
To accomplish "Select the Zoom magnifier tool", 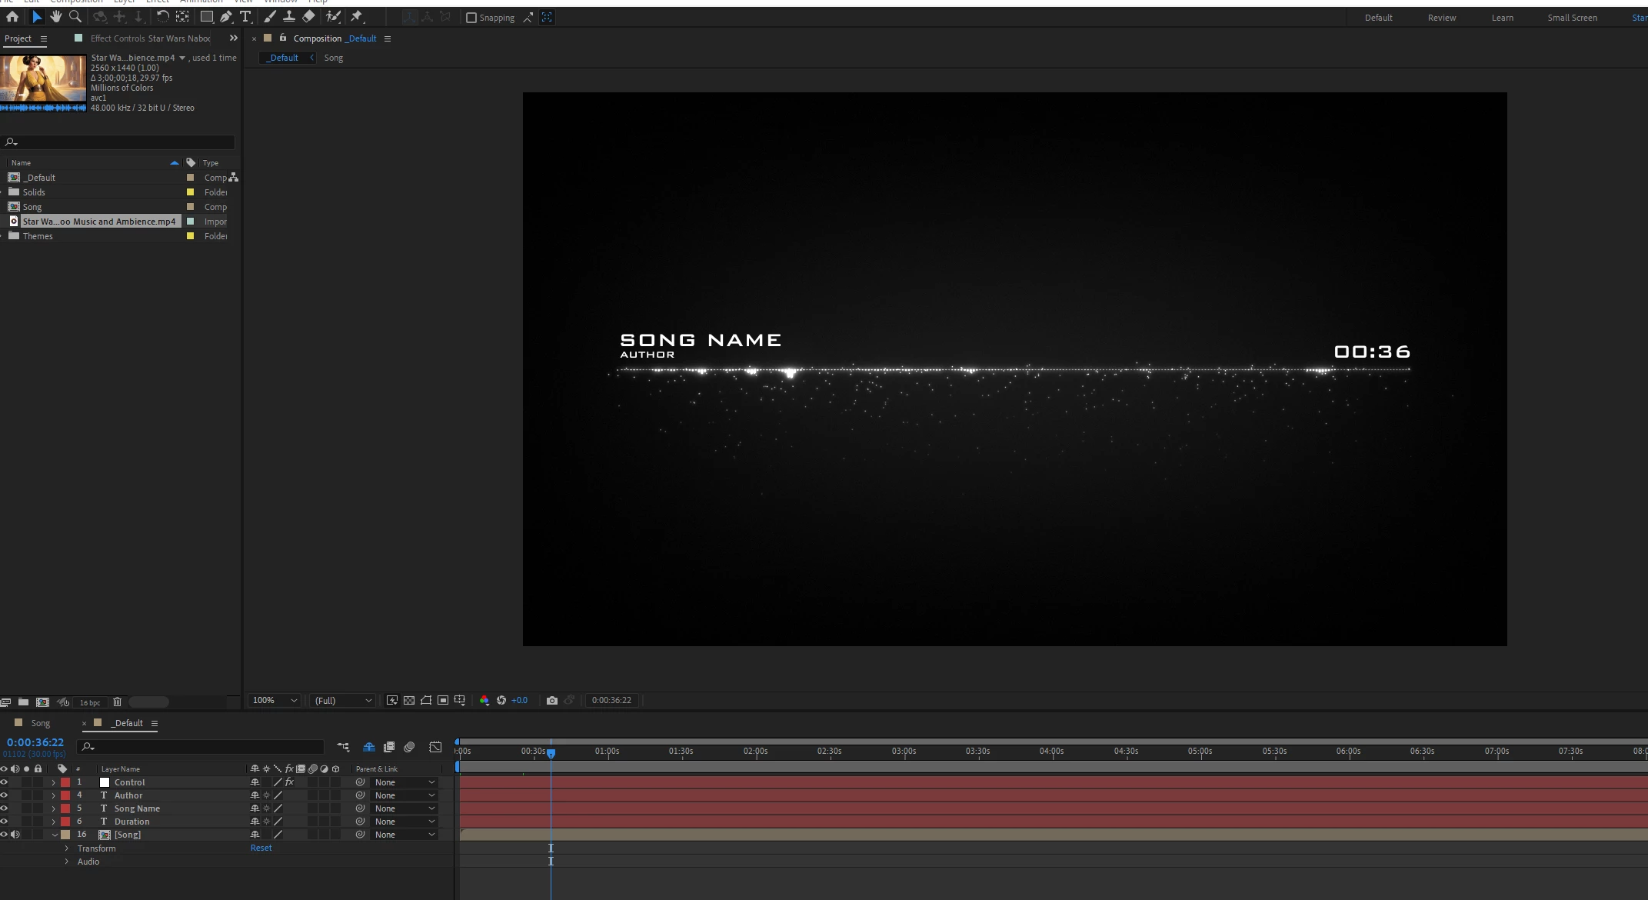I will tap(75, 16).
